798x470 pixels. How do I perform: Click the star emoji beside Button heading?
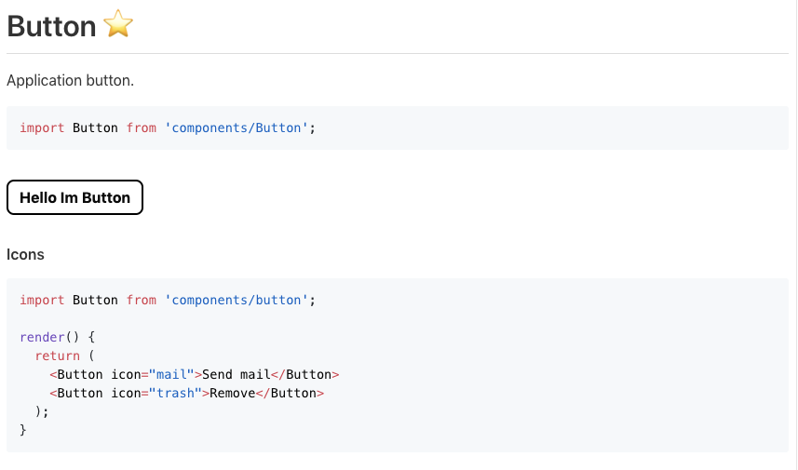[x=118, y=23]
